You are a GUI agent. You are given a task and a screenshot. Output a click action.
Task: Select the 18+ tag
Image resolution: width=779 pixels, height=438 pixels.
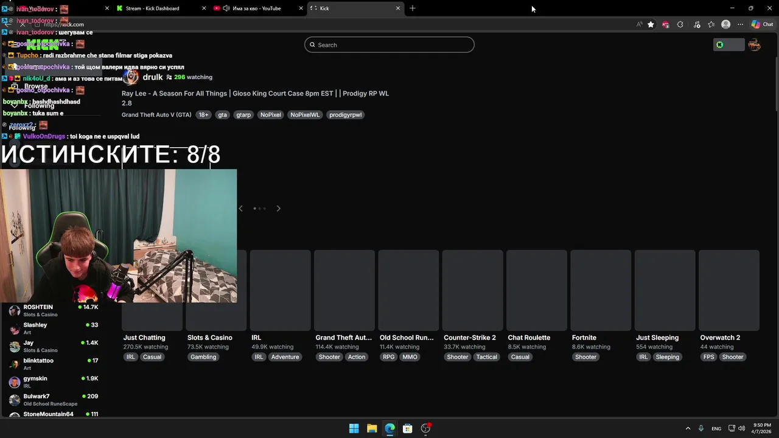click(203, 115)
